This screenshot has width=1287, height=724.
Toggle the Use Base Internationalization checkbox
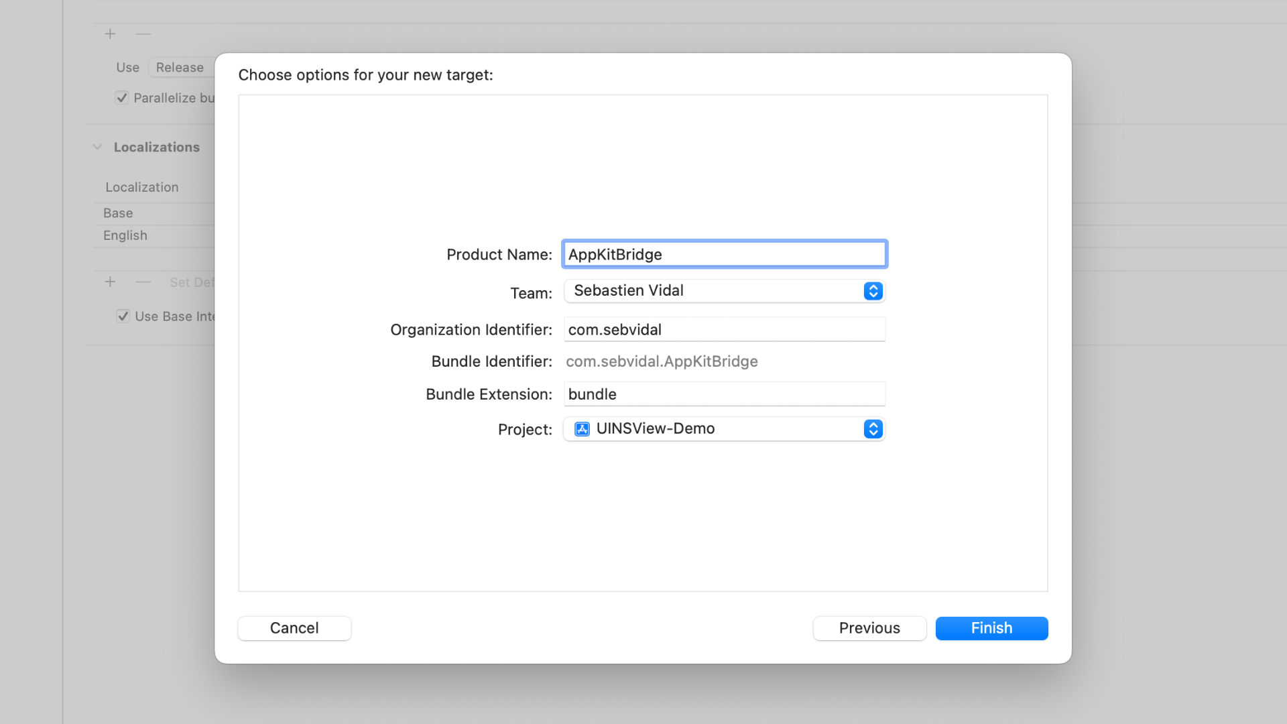tap(123, 316)
